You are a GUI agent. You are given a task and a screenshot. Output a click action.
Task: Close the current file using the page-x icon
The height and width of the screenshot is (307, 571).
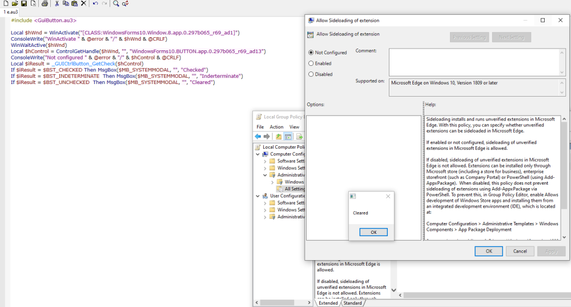point(33,3)
